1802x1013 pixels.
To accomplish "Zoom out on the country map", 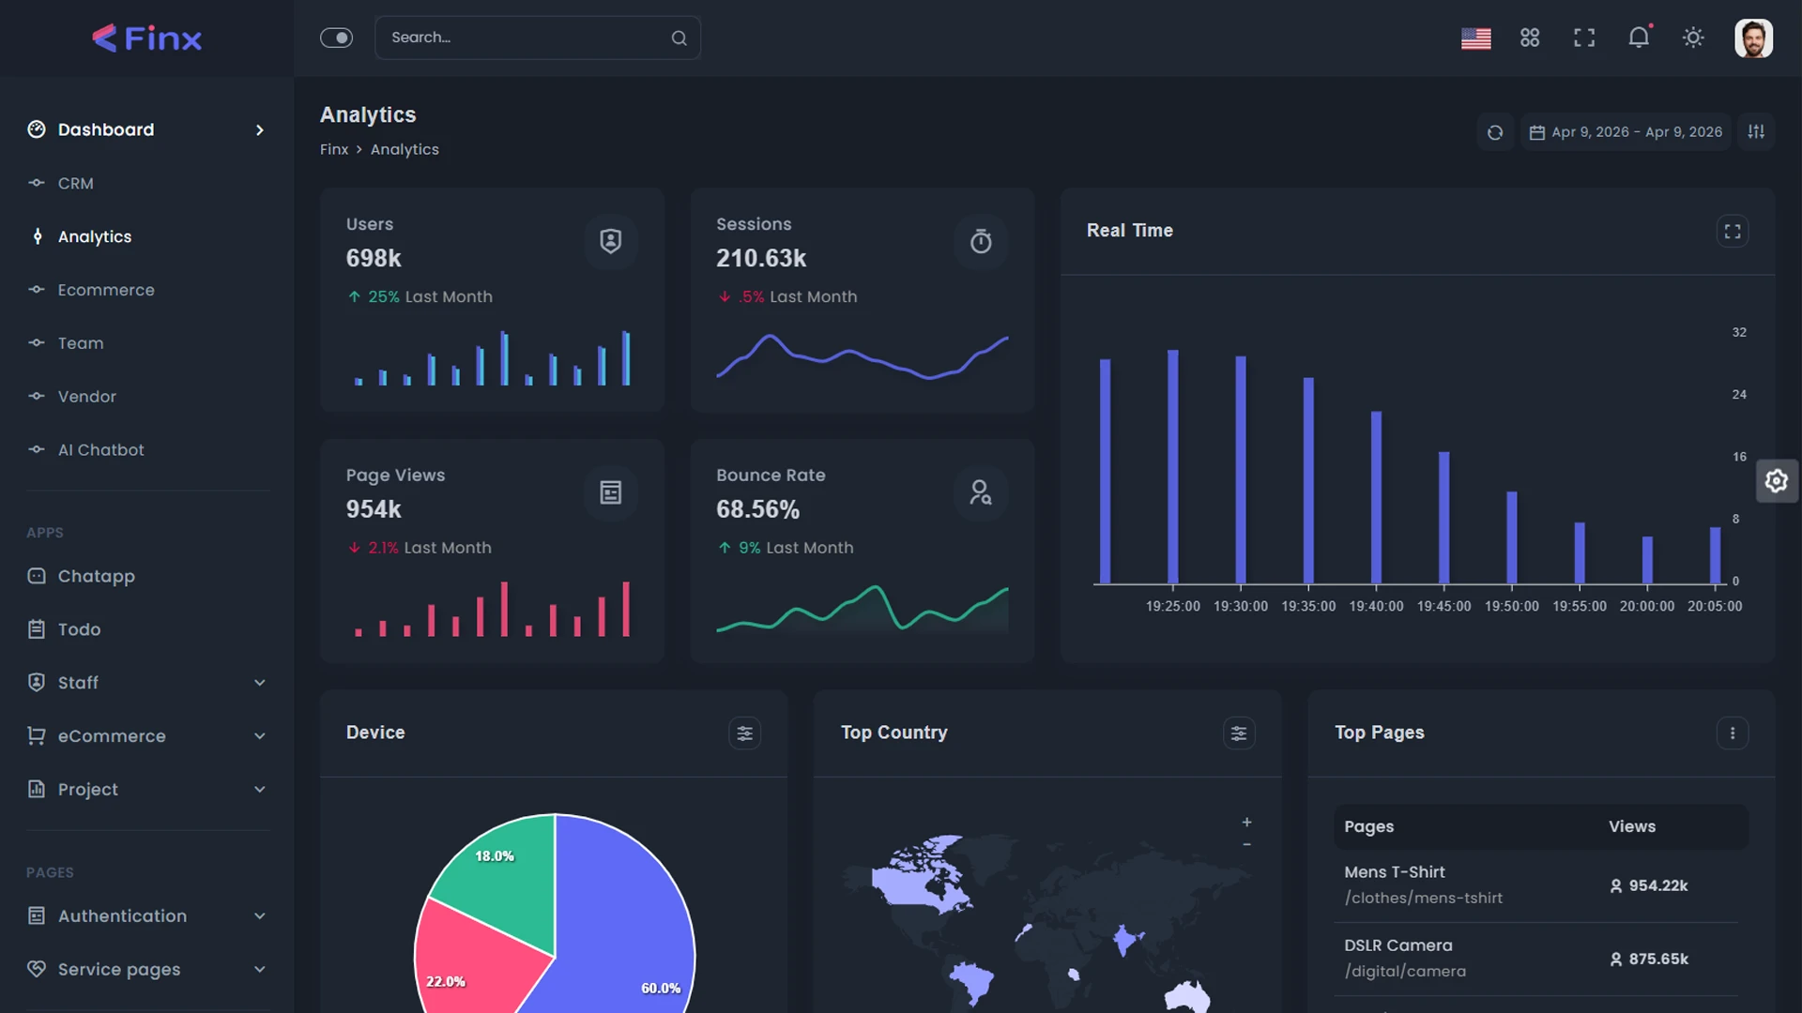I will pyautogui.click(x=1247, y=845).
